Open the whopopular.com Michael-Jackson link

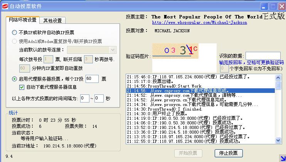200,23
